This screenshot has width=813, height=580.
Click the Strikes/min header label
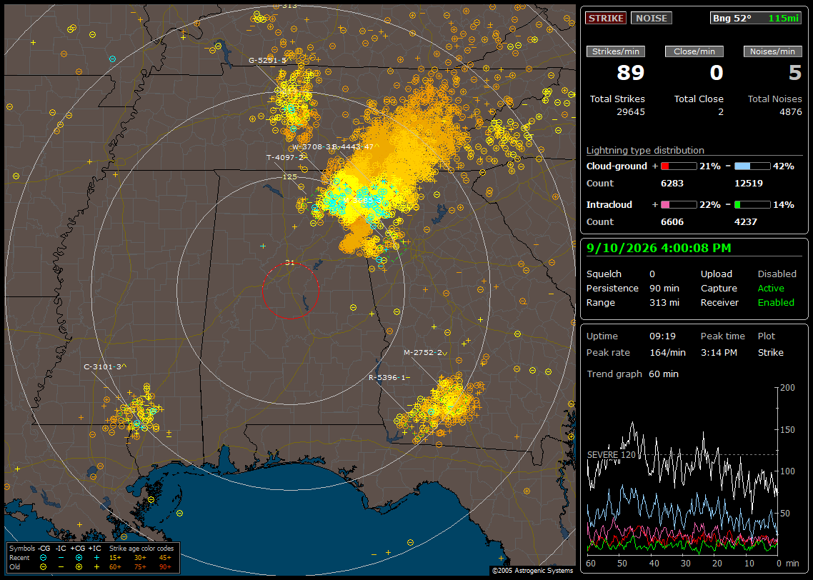[615, 51]
